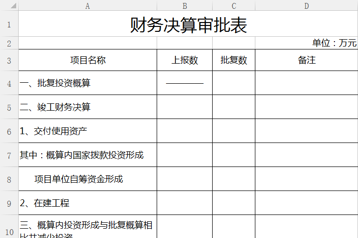Select column A header

87,6
